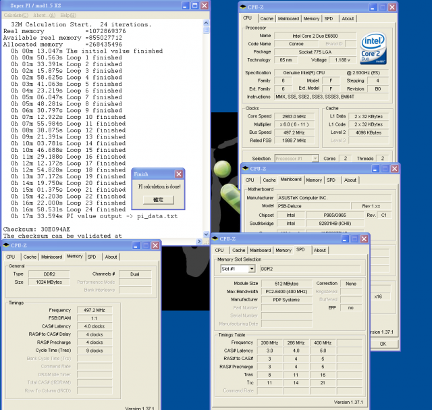
Task: Click the Module Size field showing 512 MBytes
Action: pos(286,284)
